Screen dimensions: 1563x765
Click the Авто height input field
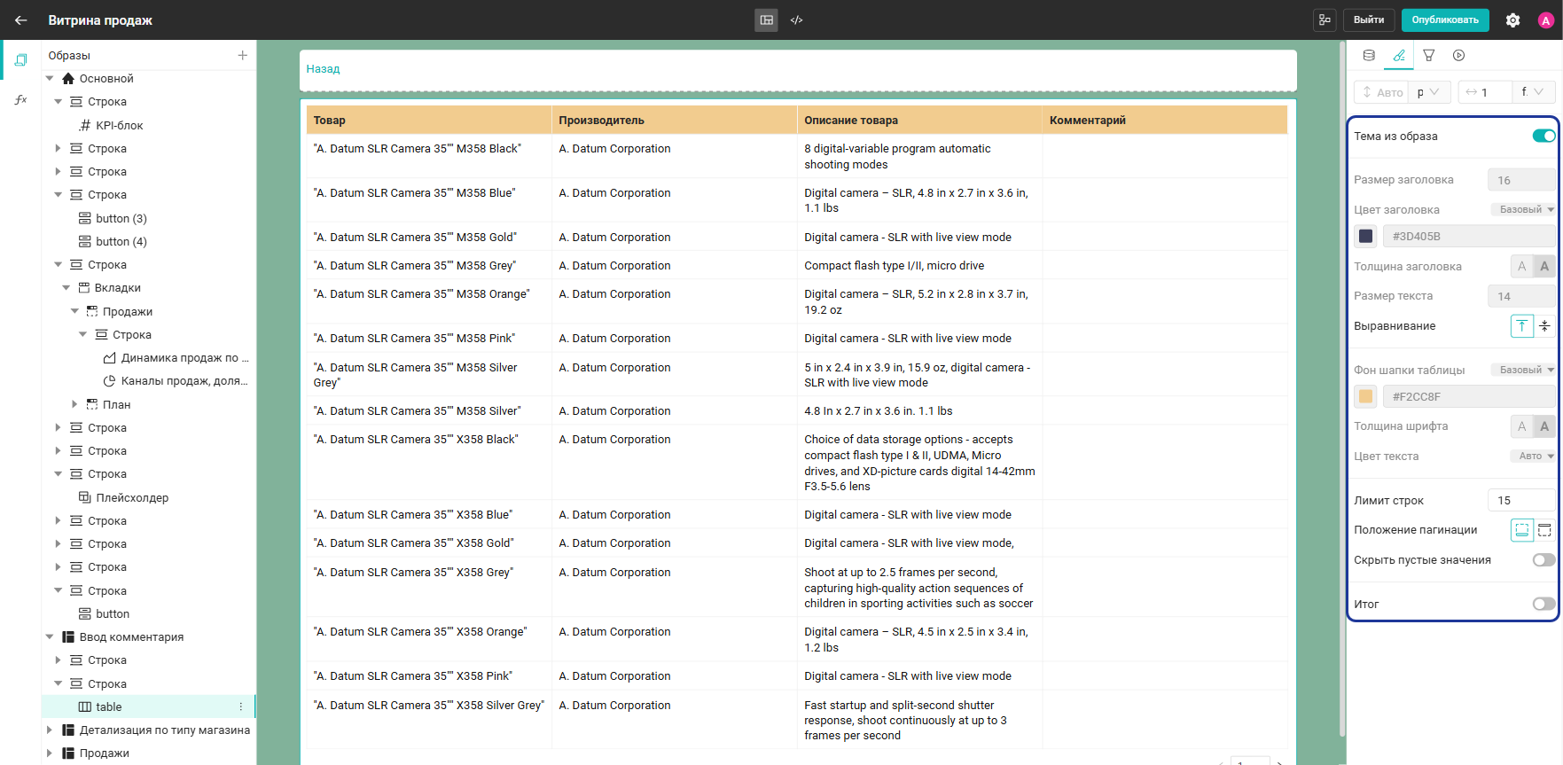tap(1381, 92)
